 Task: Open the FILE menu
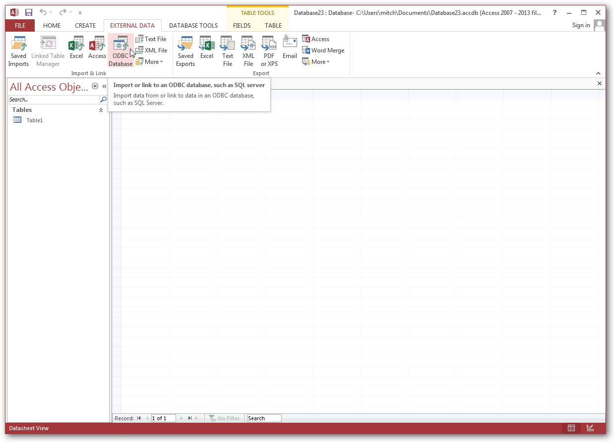19,25
